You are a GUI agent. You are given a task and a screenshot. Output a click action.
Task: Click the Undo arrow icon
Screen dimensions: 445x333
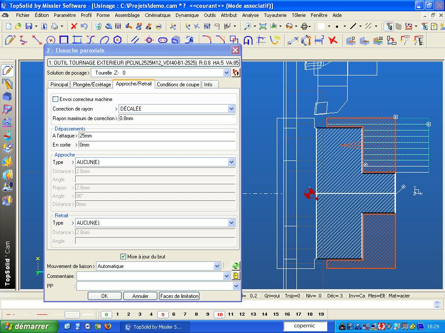(x=84, y=26)
